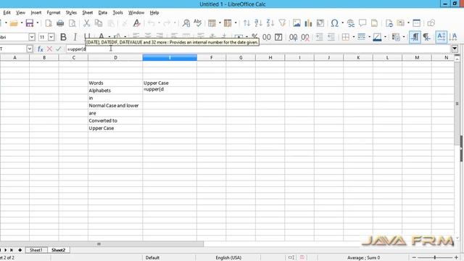Open the Name Box dropdown
The image size is (464, 261).
pyautogui.click(x=29, y=49)
